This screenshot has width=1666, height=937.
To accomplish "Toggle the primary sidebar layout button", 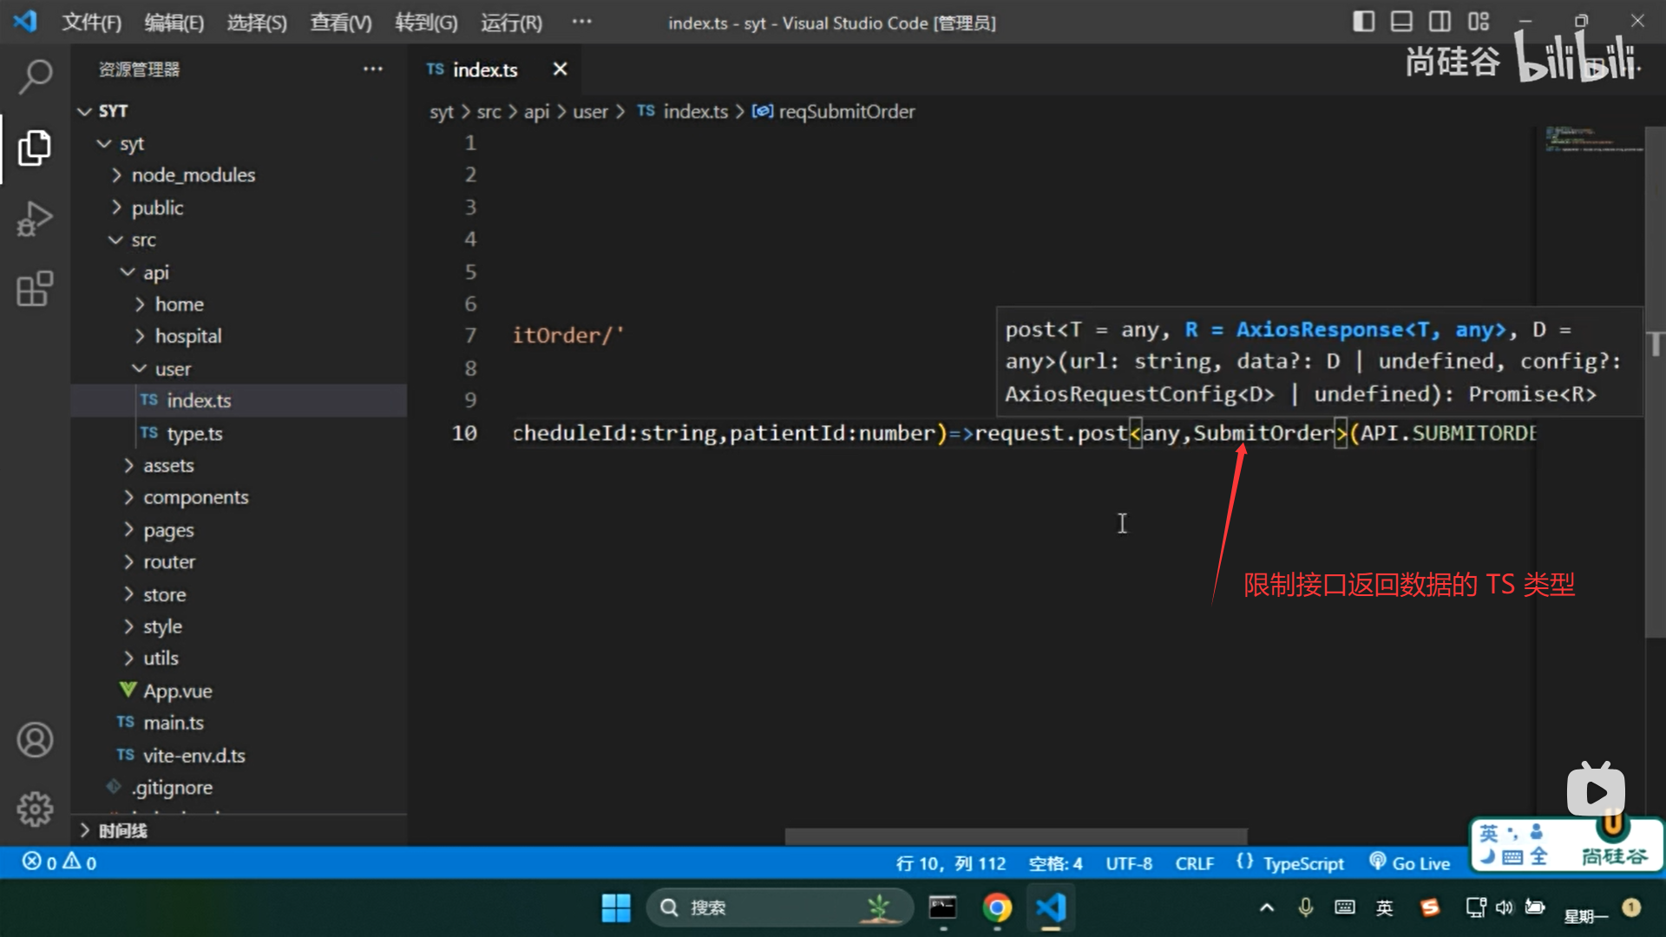I will [x=1363, y=22].
